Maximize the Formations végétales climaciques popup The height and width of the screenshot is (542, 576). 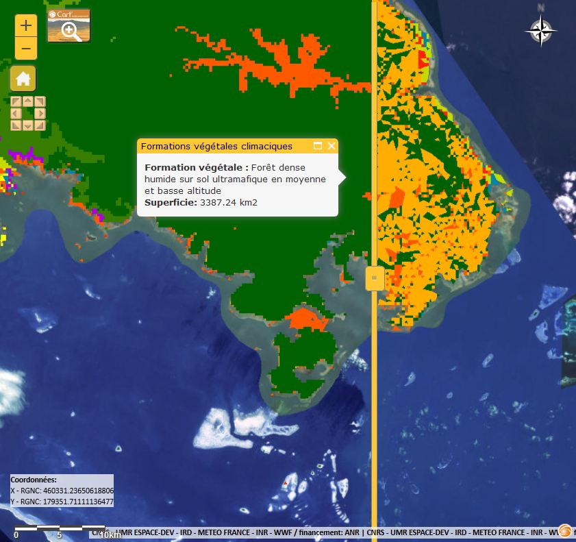tap(318, 146)
